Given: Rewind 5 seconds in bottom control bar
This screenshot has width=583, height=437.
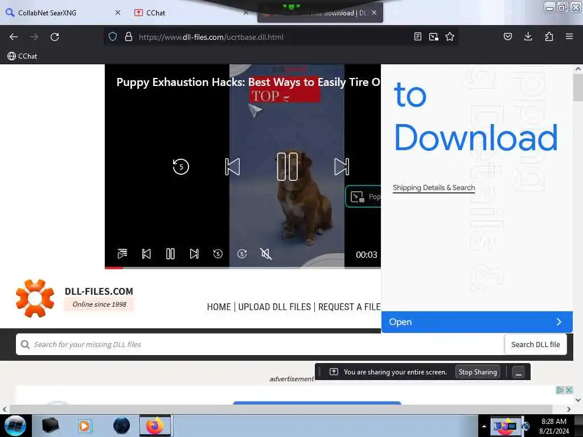Looking at the screenshot, I should click(x=218, y=254).
